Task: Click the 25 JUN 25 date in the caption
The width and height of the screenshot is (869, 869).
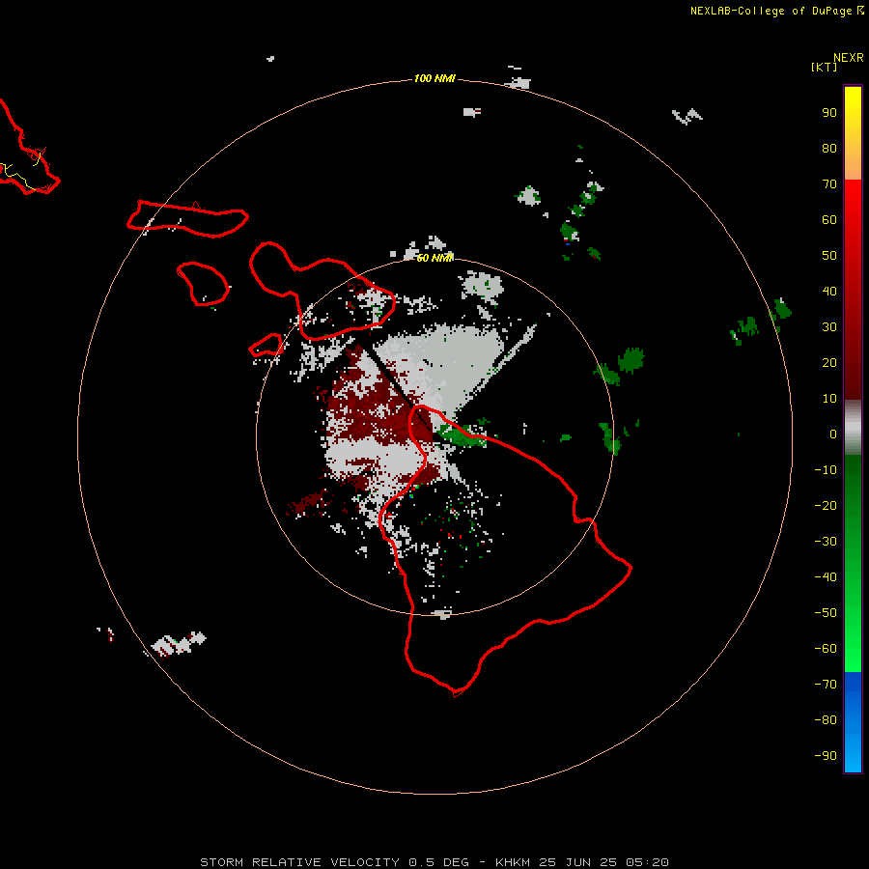Action: click(577, 862)
